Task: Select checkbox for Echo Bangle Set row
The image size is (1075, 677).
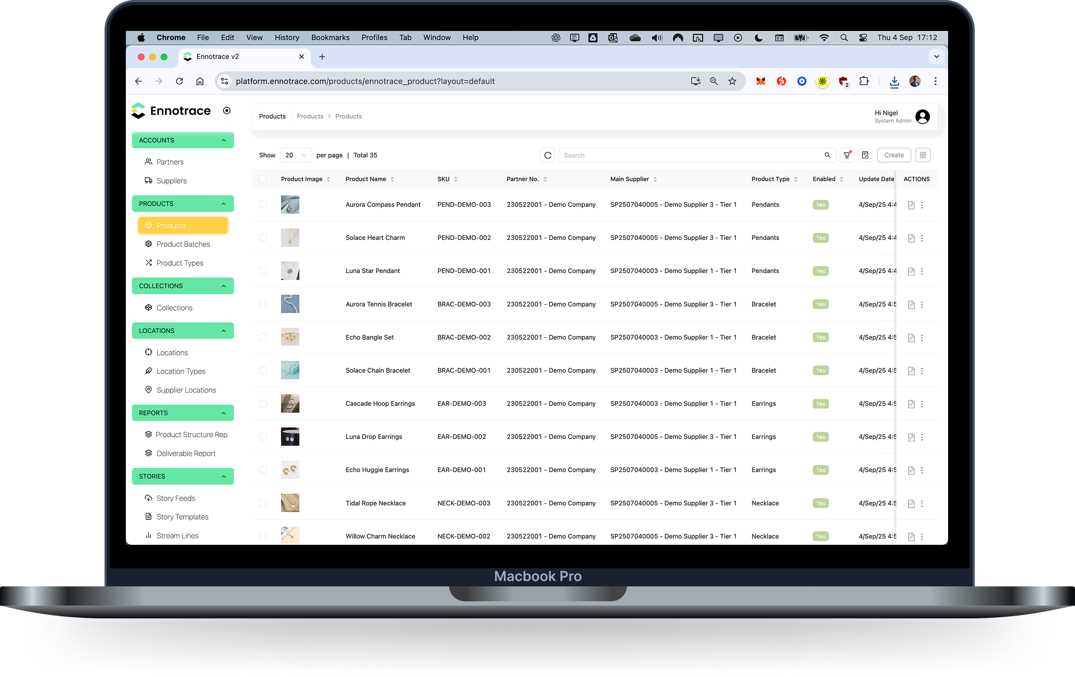Action: click(263, 337)
